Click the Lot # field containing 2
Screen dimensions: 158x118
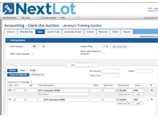(19, 100)
